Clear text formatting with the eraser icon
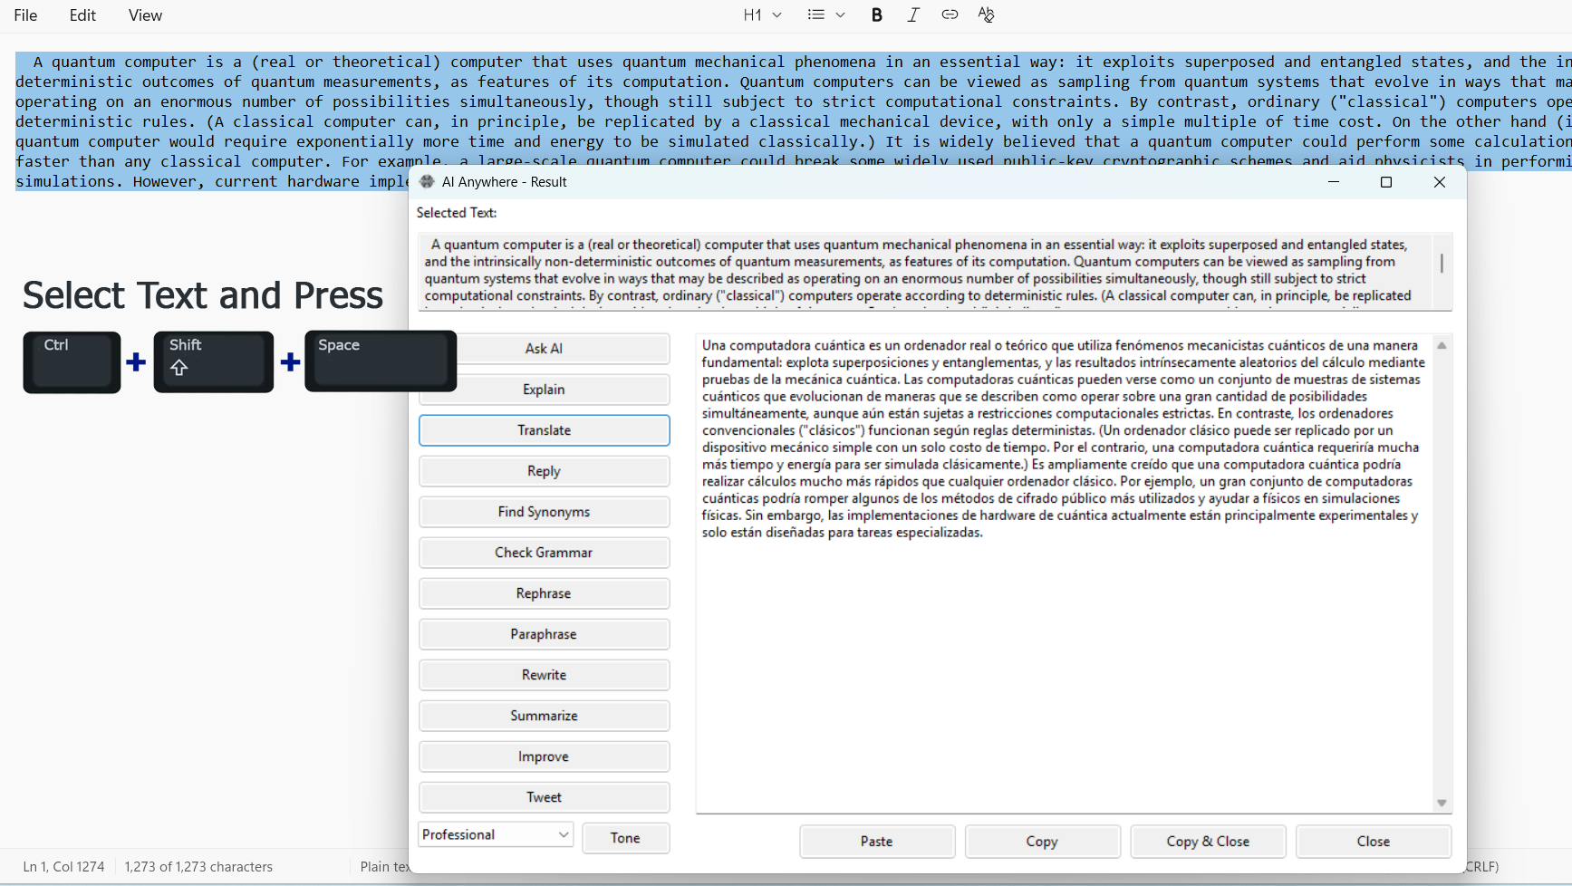Screen dimensions: 1572x886 coord(986,14)
